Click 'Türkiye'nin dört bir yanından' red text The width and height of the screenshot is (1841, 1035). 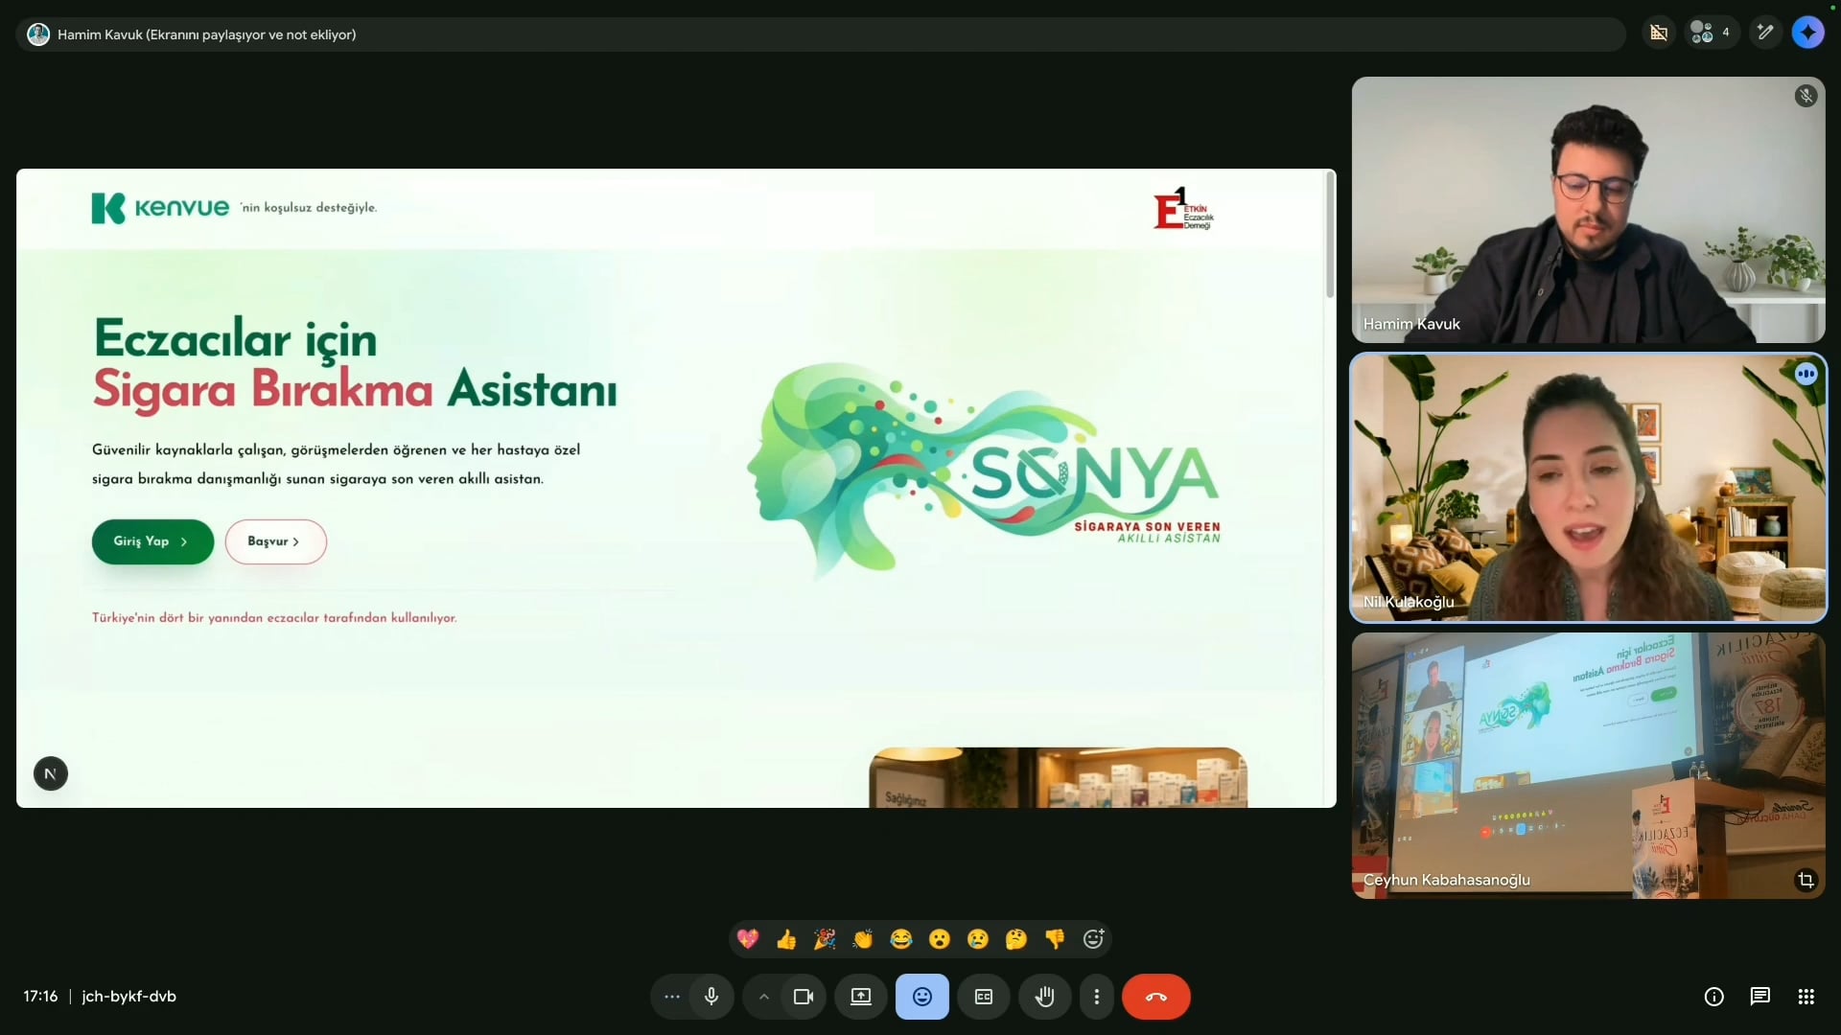click(274, 618)
